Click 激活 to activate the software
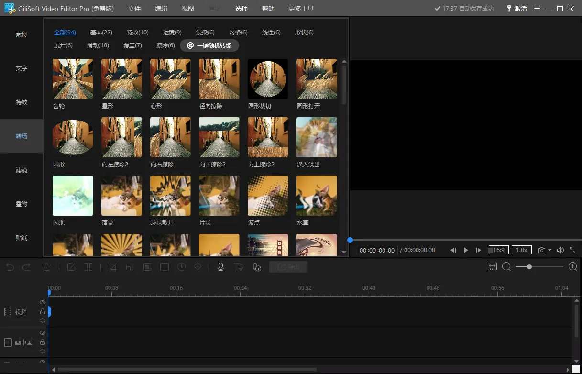The image size is (582, 374). [516, 9]
